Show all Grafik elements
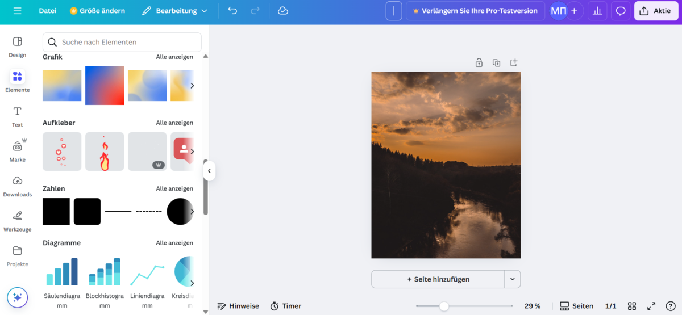682x315 pixels. click(174, 57)
